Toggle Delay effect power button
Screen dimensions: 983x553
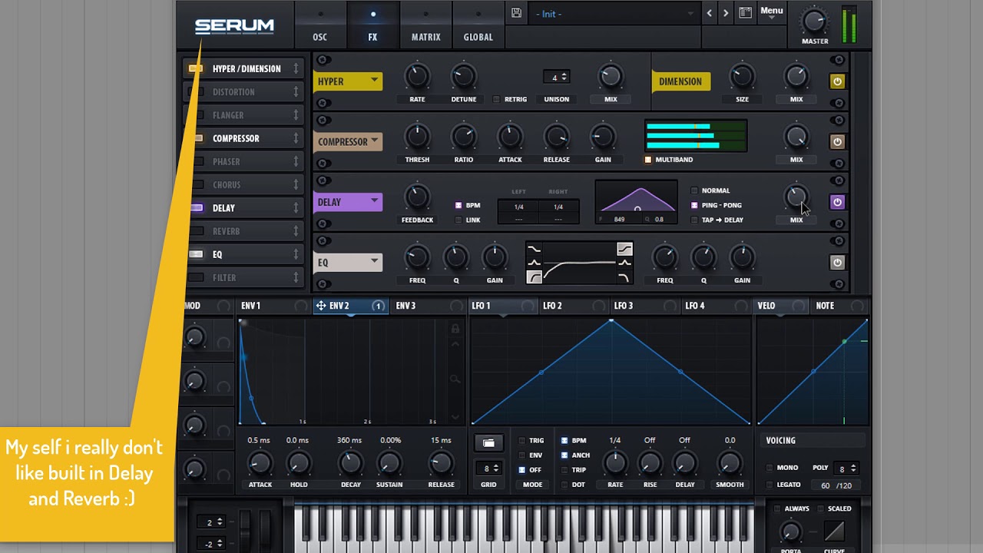point(837,202)
